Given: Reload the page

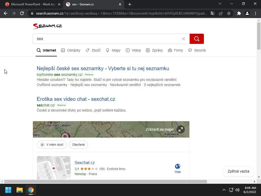Looking at the screenshot, I should pyautogui.click(x=22, y=13).
